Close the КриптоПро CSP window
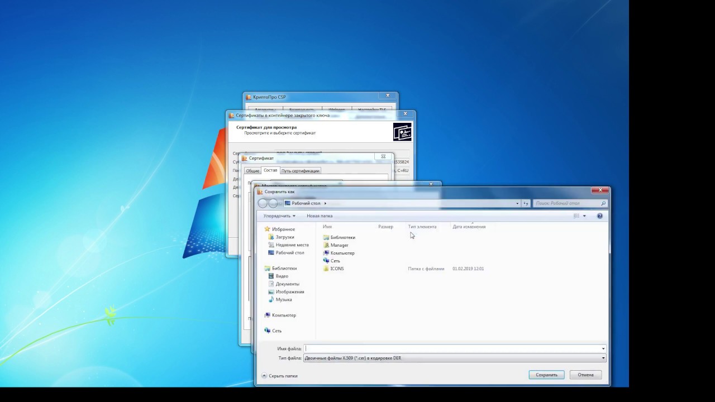715x402 pixels. 388,95
